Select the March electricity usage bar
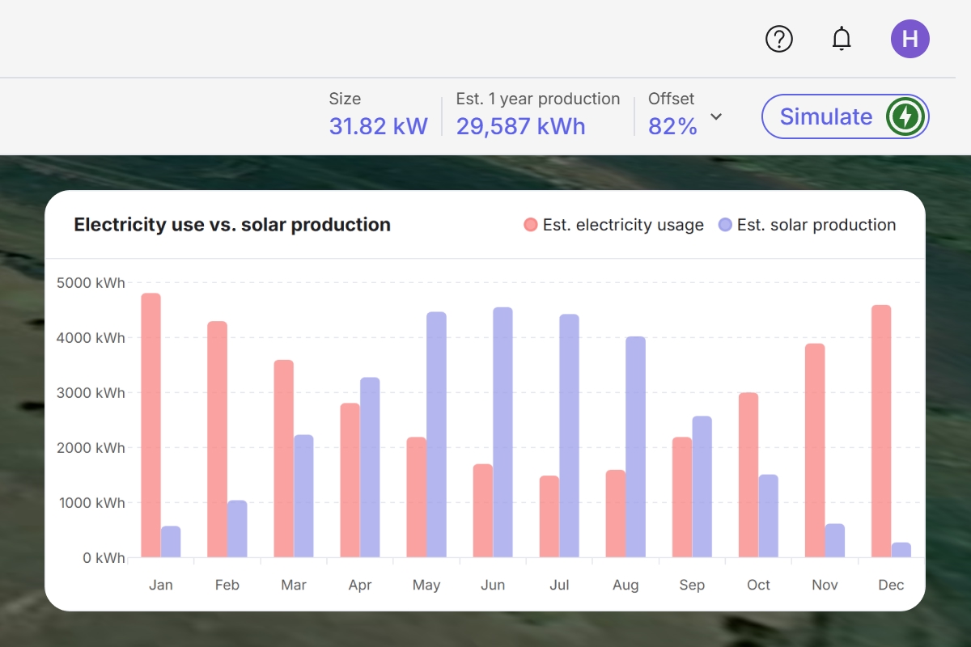 (283, 459)
